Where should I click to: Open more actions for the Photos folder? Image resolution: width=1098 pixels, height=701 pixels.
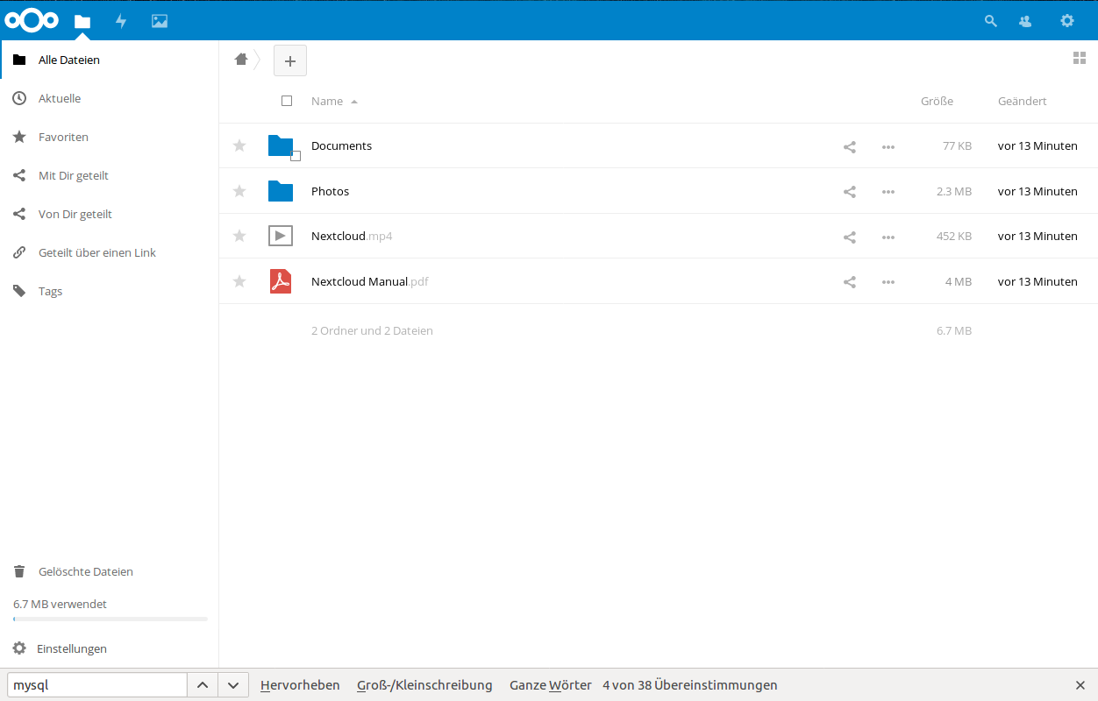(x=888, y=192)
